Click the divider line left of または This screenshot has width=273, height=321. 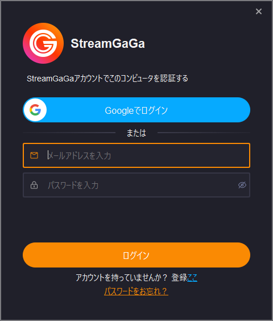(x=69, y=133)
